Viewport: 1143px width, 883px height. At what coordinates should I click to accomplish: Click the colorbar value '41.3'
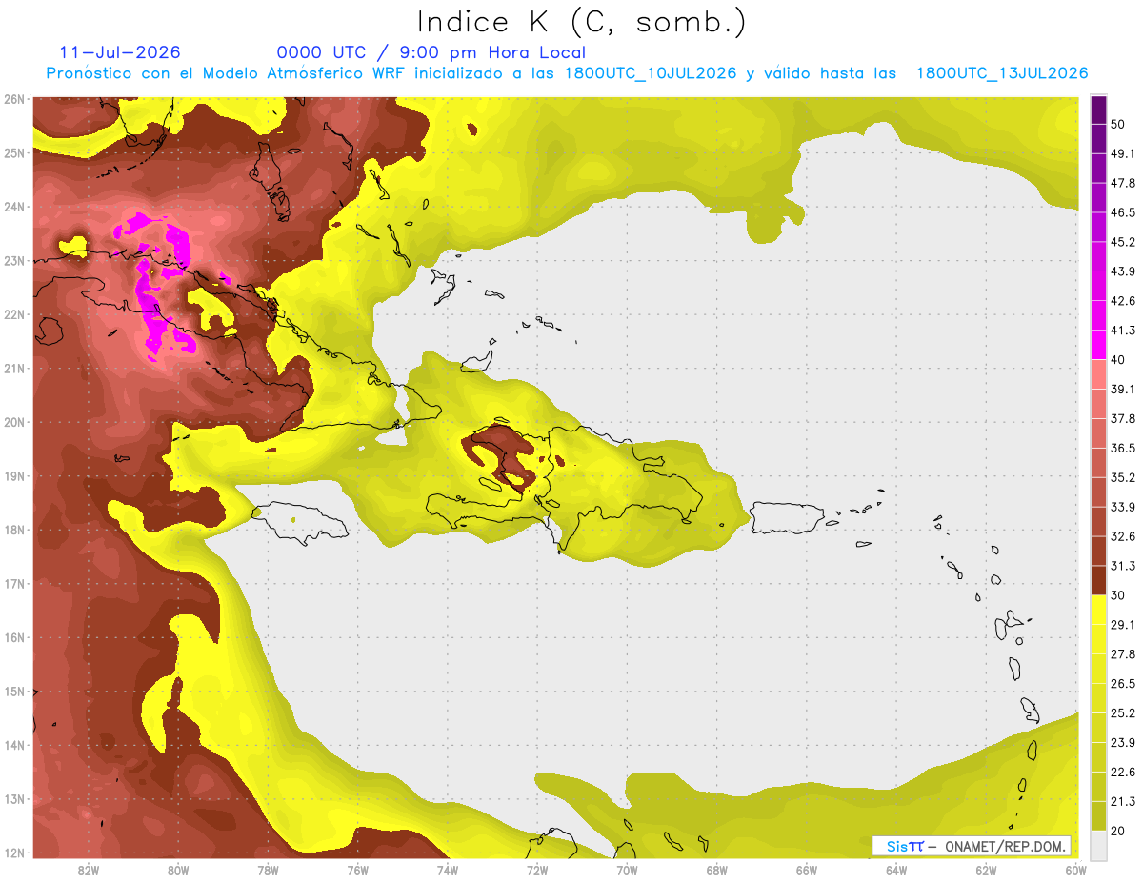[1123, 331]
